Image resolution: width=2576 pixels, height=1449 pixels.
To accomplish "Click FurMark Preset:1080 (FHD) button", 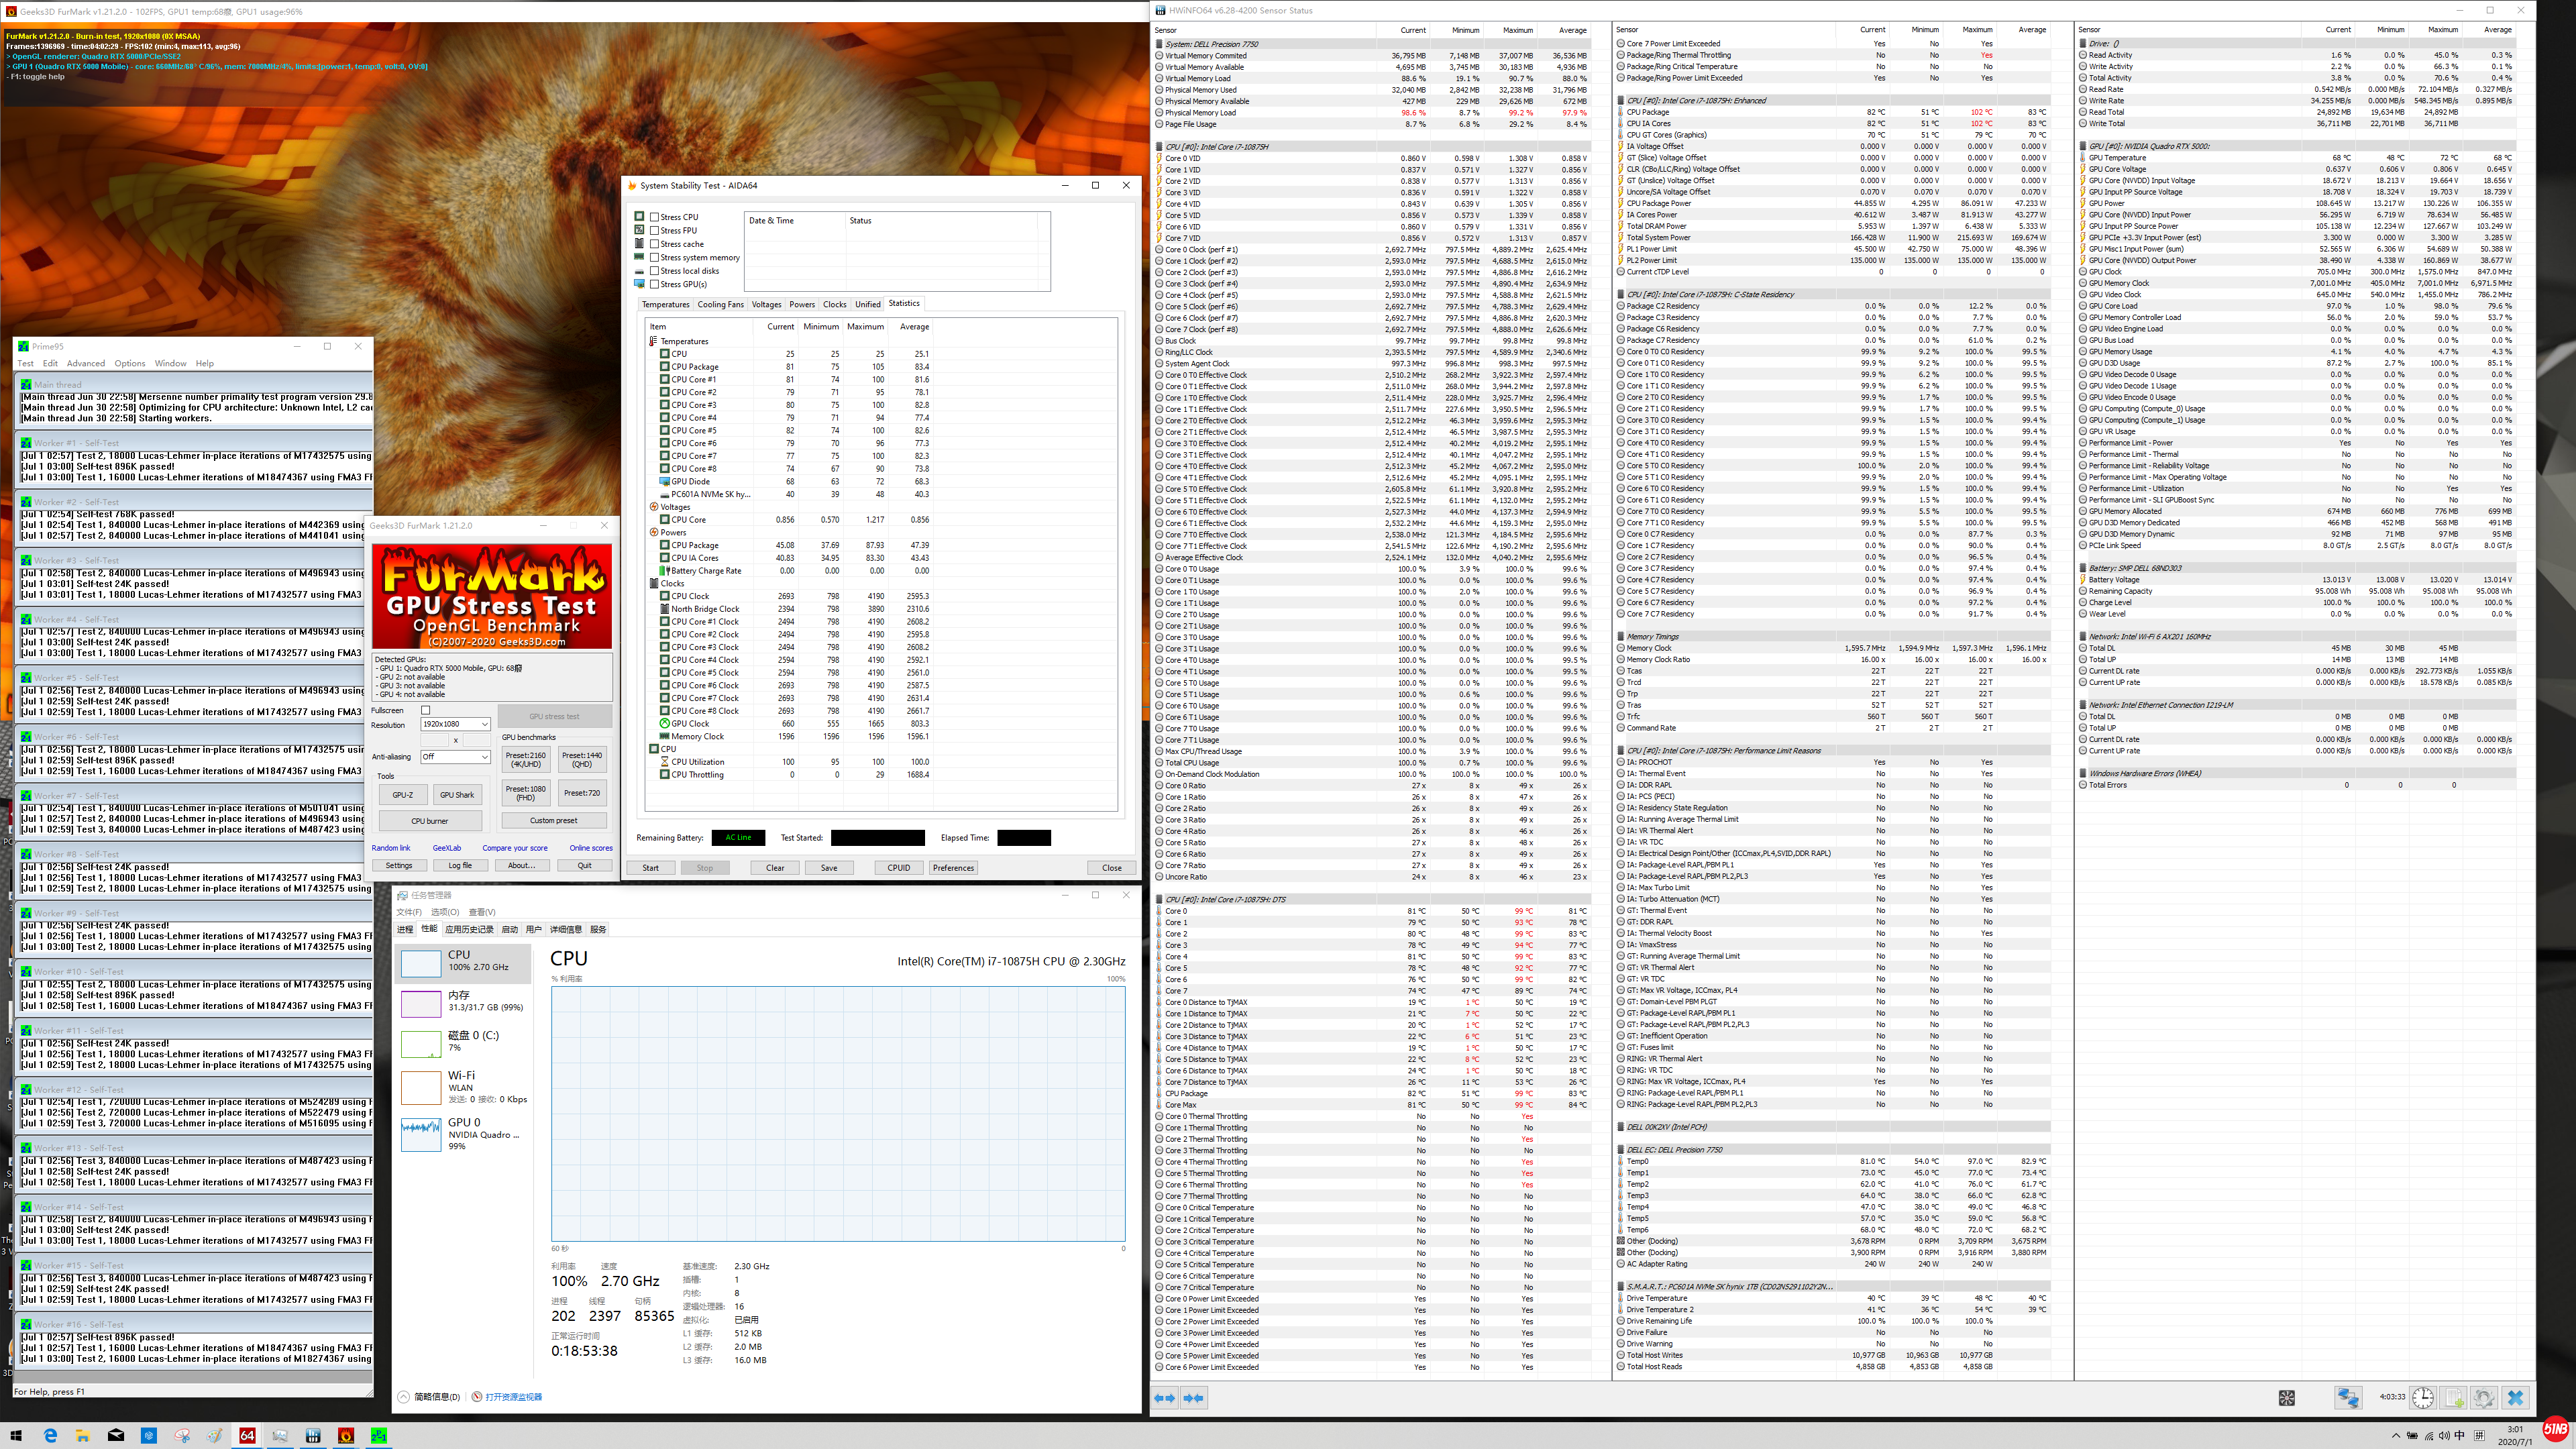I will click(x=525, y=793).
